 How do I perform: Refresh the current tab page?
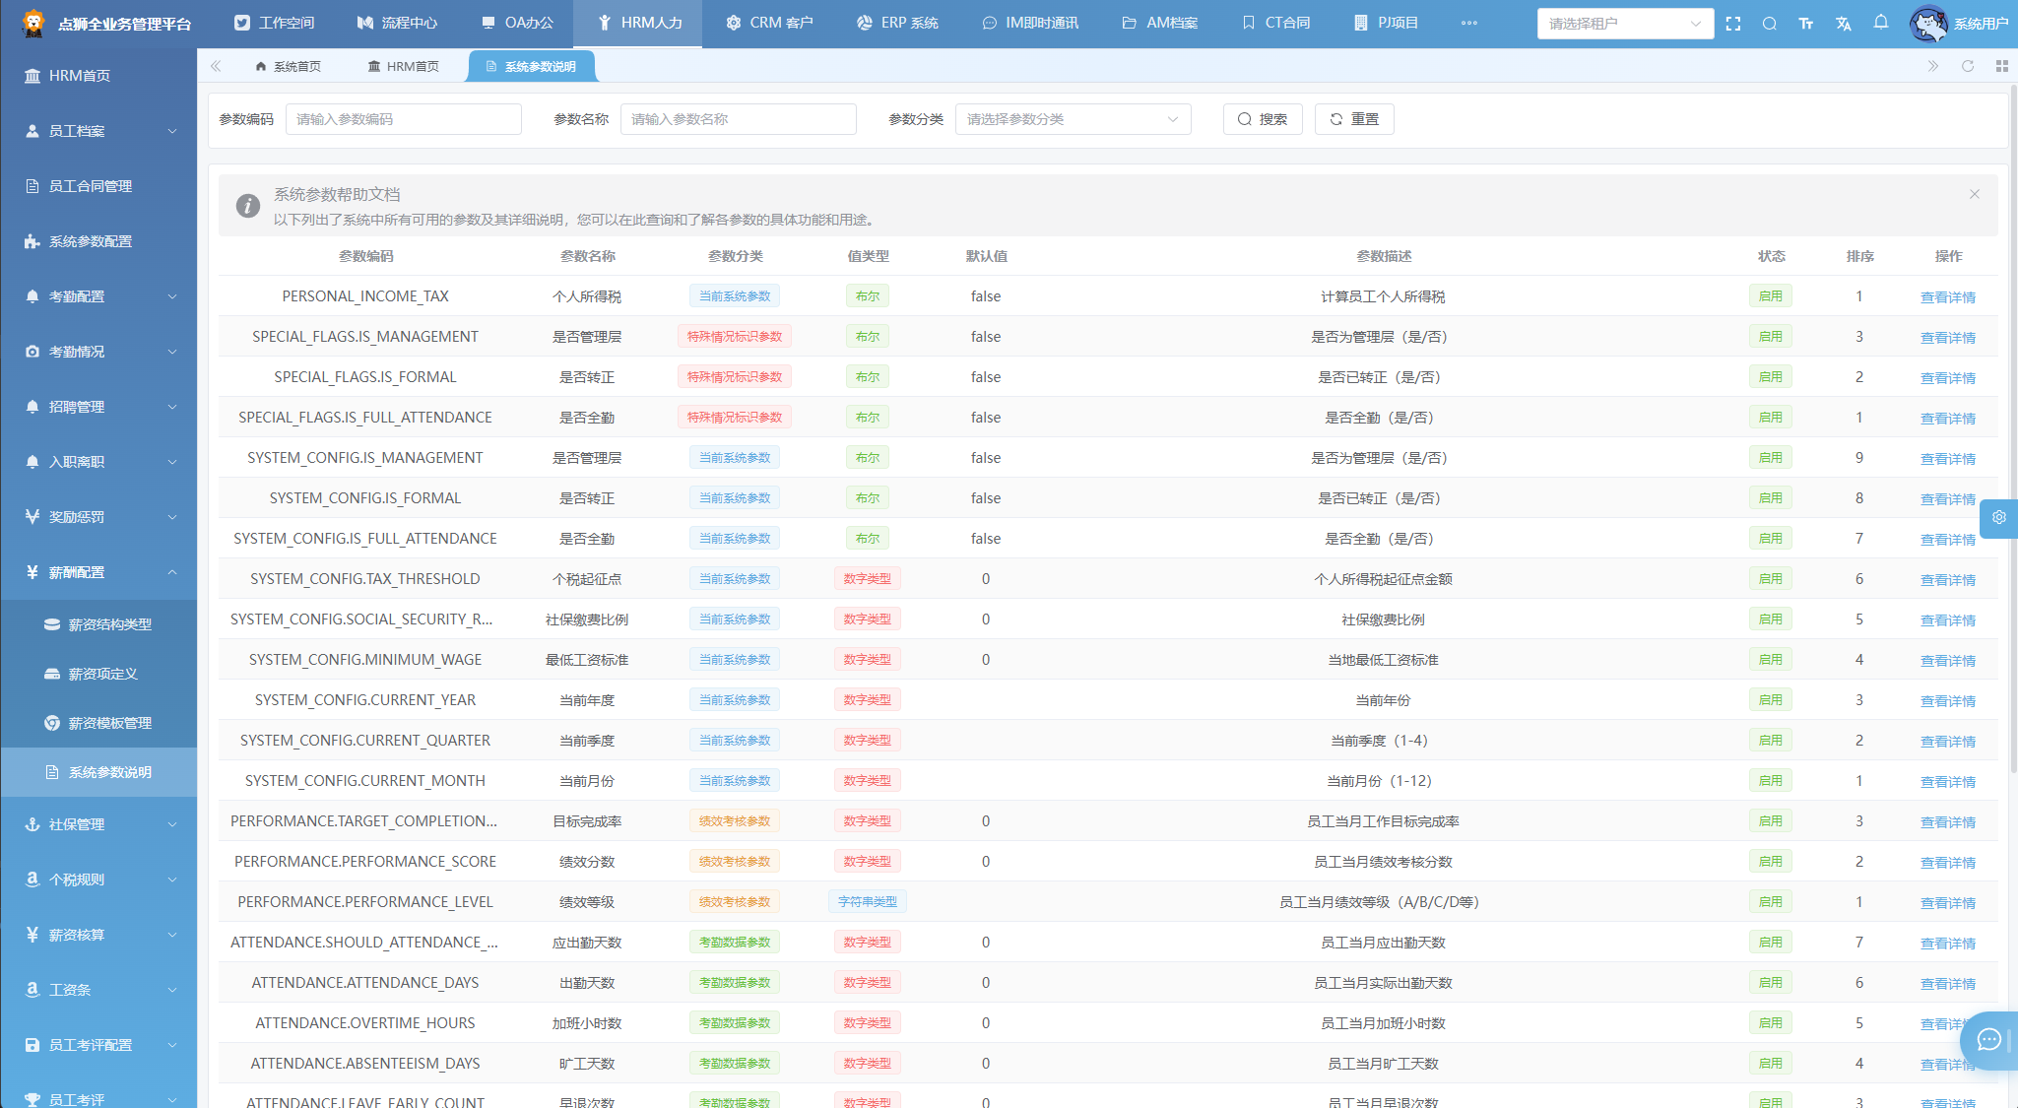(1968, 66)
